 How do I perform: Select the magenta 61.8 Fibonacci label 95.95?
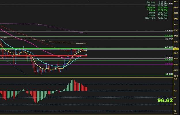click(x=169, y=64)
